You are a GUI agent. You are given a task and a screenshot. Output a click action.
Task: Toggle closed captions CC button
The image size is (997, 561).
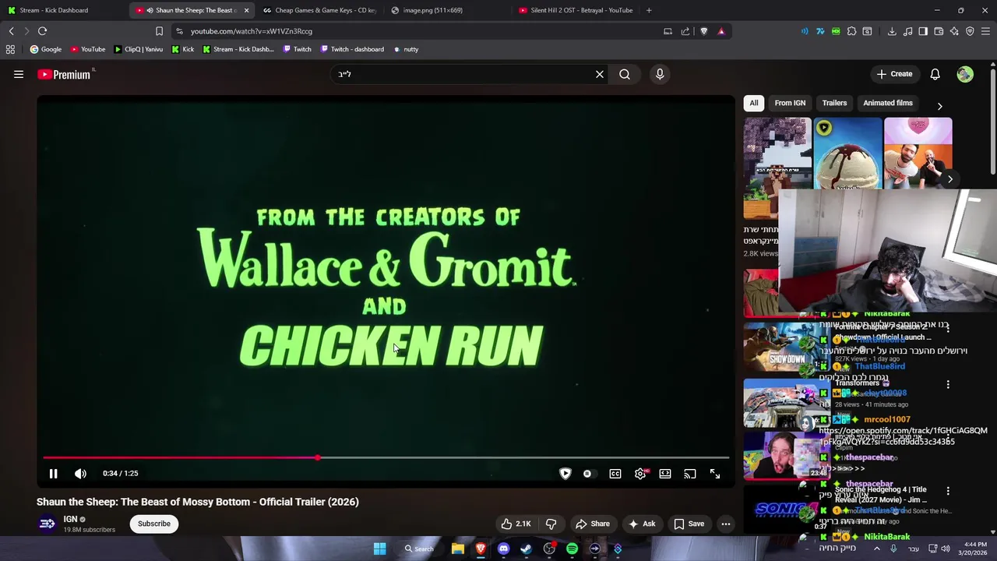click(615, 474)
